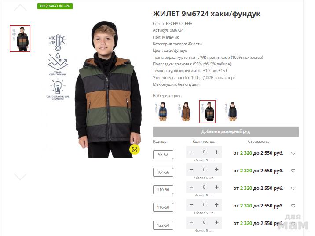Select size button 98-52
The height and width of the screenshot is (236, 315).
coord(163,155)
